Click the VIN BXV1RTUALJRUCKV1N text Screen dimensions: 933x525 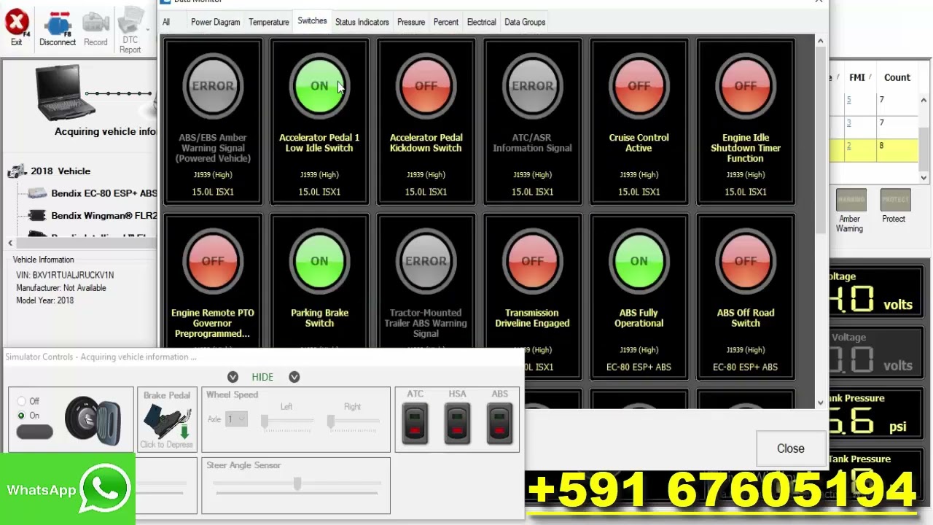pos(65,275)
